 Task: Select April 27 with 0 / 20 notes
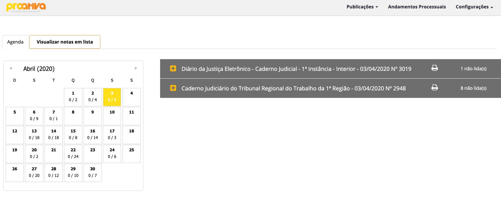point(34,173)
